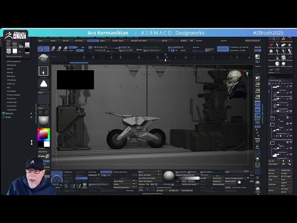Expand the BPR Filters section
The width and height of the screenshot is (297, 223).
tap(11, 76)
